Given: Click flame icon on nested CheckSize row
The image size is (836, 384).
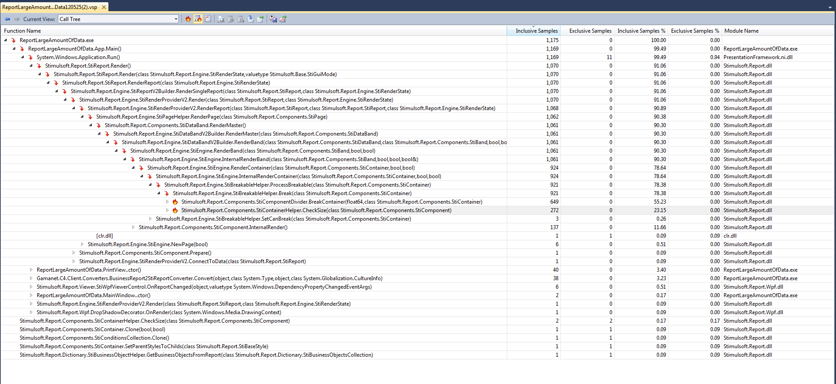Looking at the screenshot, I should 175,210.
